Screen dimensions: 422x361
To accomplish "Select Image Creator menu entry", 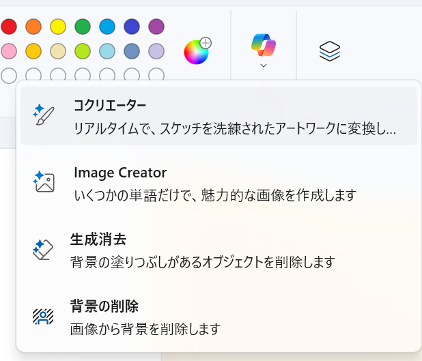I will [x=219, y=184].
